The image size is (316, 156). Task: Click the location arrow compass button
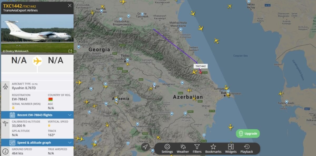(x=145, y=147)
